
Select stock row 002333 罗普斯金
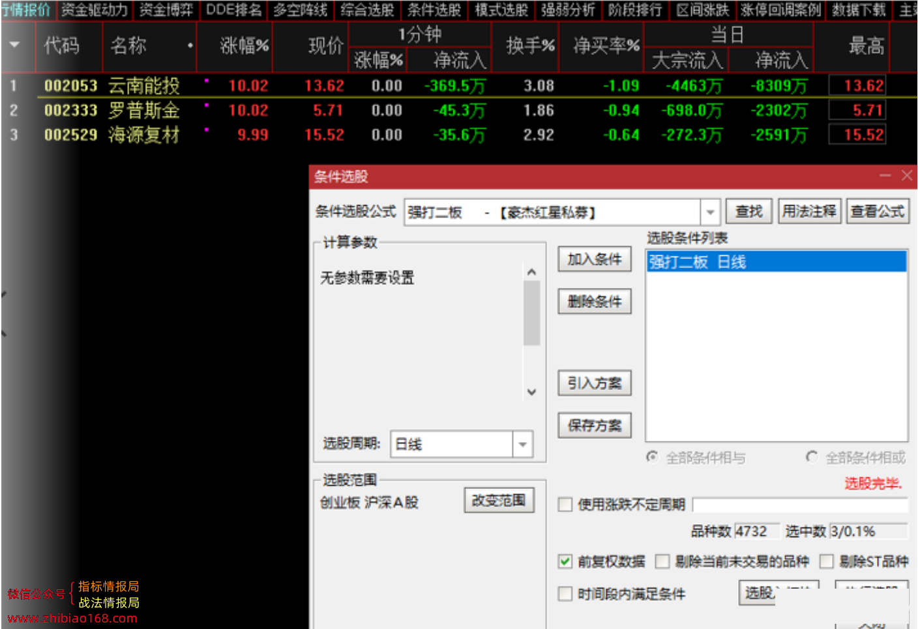459,111
